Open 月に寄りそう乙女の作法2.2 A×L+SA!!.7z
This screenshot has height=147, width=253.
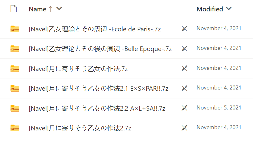pyautogui.click(x=97, y=108)
